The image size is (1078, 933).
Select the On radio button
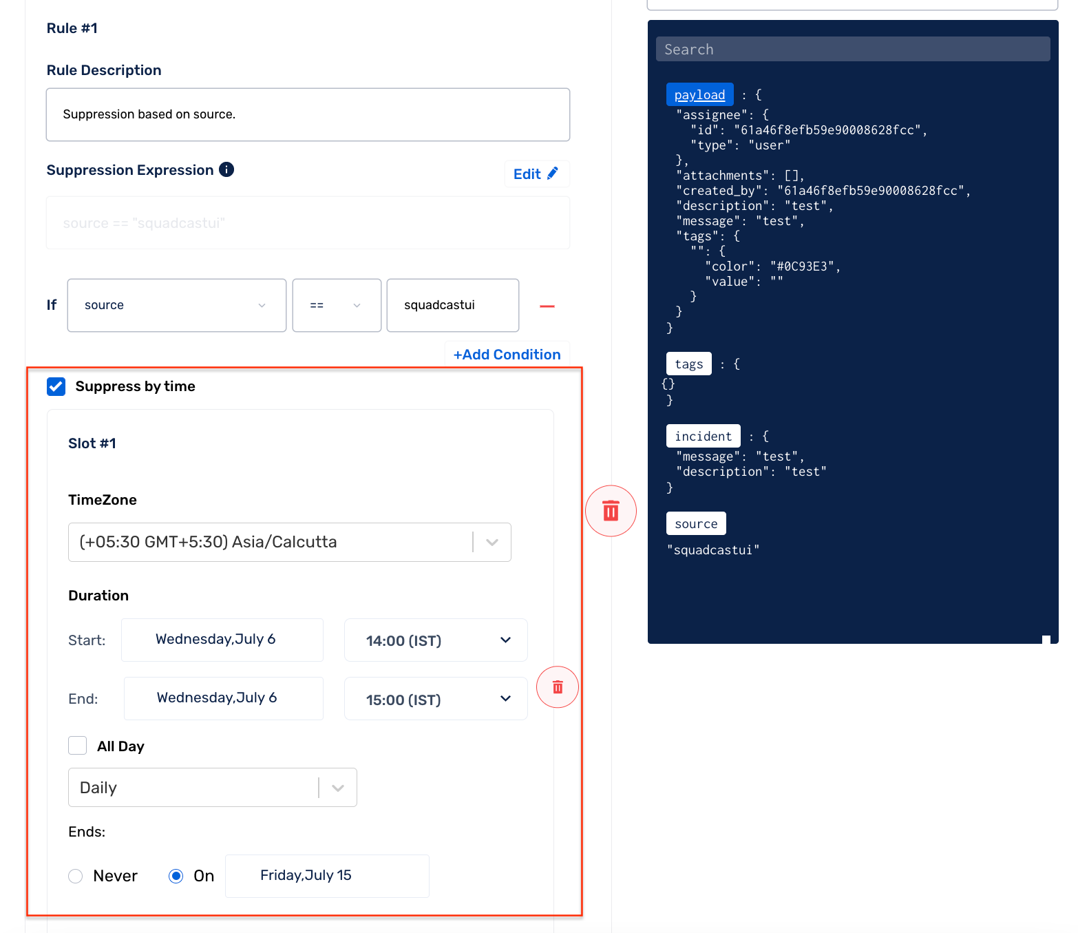click(176, 876)
